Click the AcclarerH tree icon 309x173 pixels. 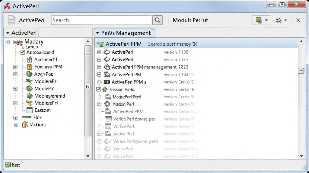point(29,59)
